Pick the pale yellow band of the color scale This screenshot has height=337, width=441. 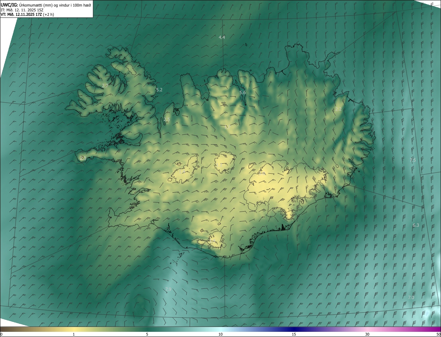74,329
